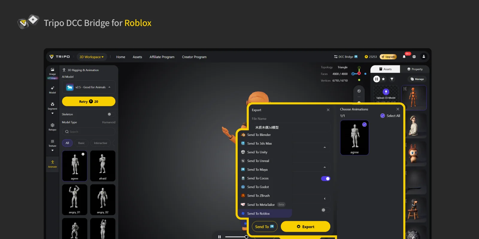Click the Manage assets button
Viewport: 479px width, 239px height.
click(x=417, y=79)
